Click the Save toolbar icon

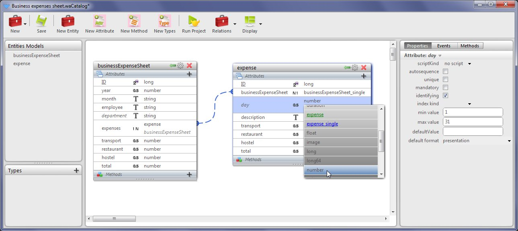tap(41, 21)
